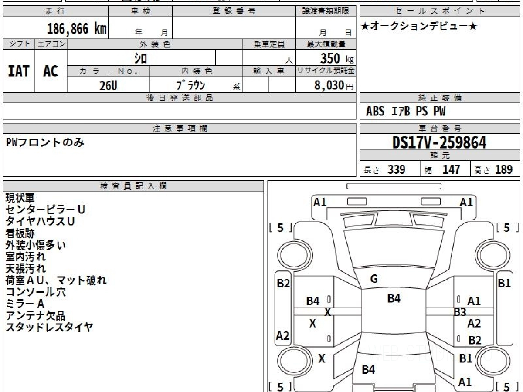Screen dimensions: 523x392
Task: Click the 譲渡書類期限 header cell
Action: click(326, 11)
